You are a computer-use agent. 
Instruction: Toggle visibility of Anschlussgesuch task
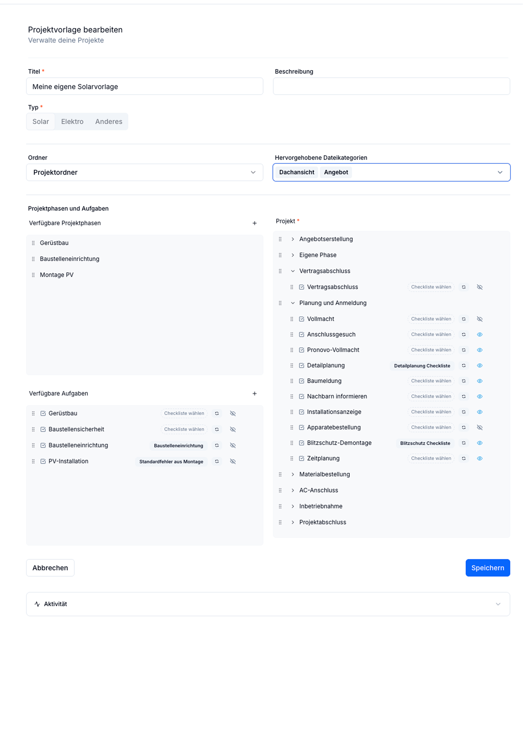pyautogui.click(x=479, y=334)
